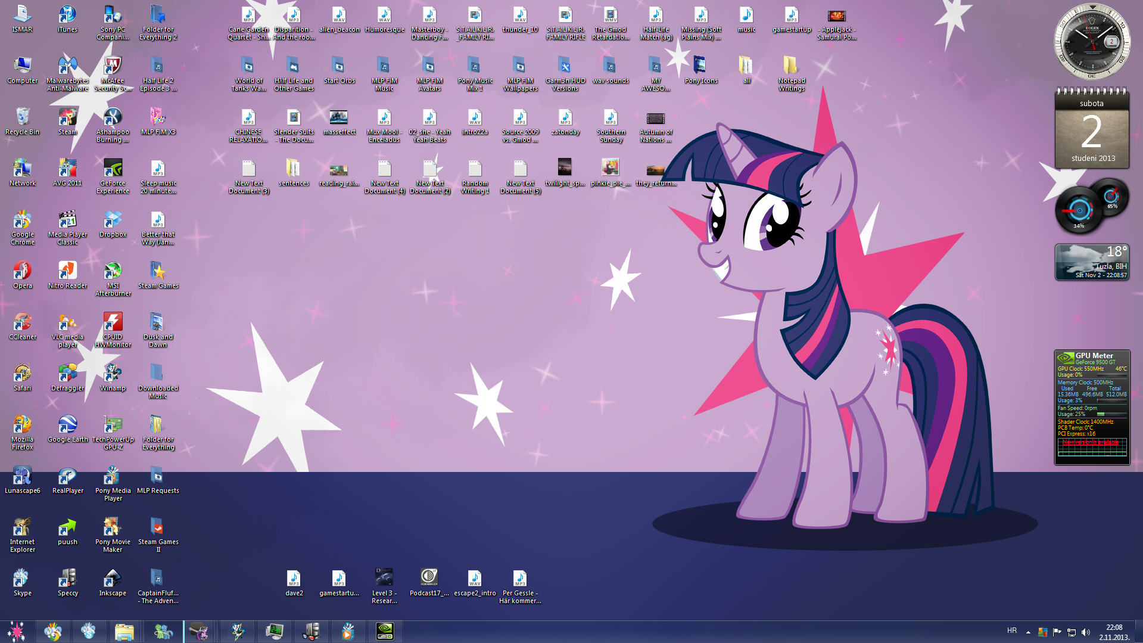Click the Start button on taskbar
Screen dimensions: 1143x643
pyautogui.click(x=16, y=632)
